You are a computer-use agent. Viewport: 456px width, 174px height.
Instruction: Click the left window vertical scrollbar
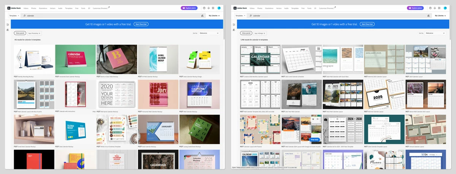[x=224, y=22]
